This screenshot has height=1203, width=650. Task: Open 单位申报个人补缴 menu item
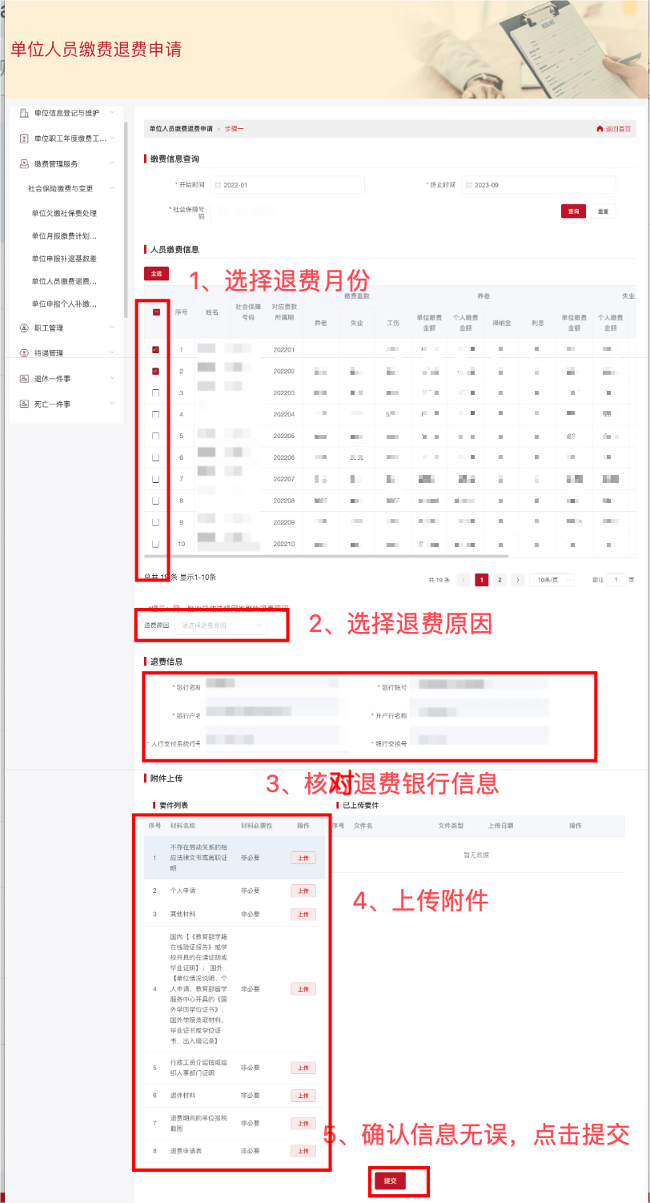point(64,304)
